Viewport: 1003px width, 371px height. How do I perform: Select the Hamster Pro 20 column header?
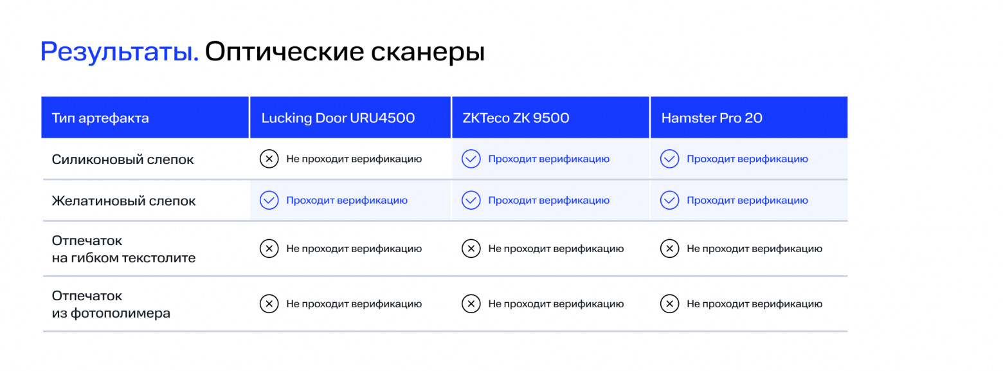(x=711, y=118)
